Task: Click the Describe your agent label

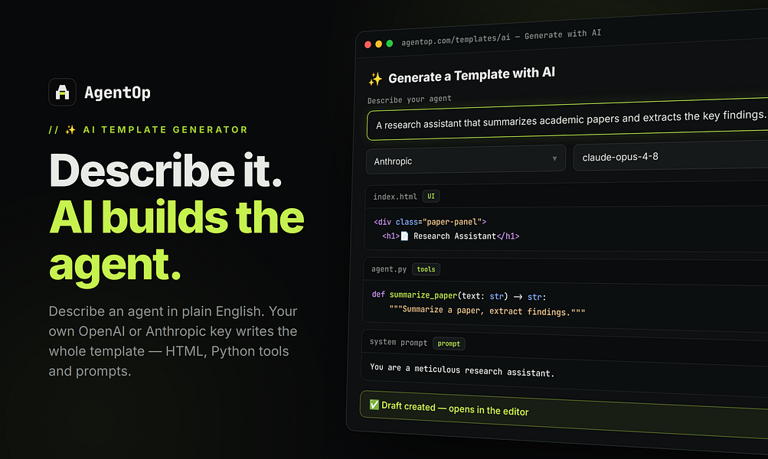Action: coord(410,99)
